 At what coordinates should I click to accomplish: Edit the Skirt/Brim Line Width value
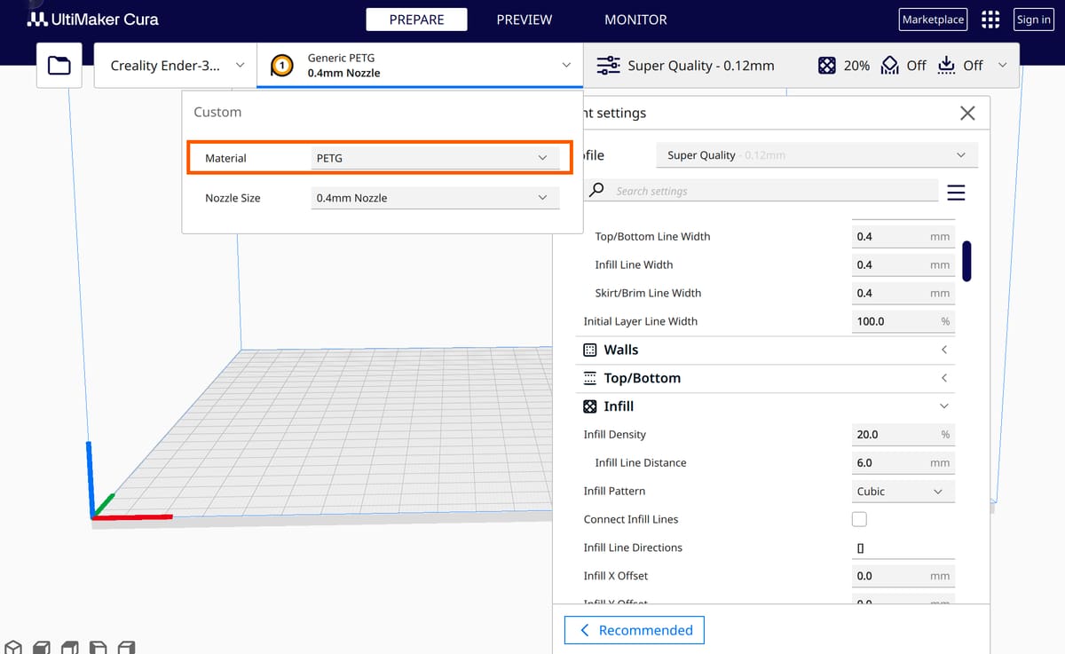903,293
